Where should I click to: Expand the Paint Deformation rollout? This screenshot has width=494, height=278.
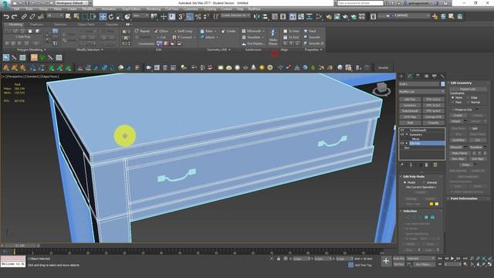(x=464, y=198)
